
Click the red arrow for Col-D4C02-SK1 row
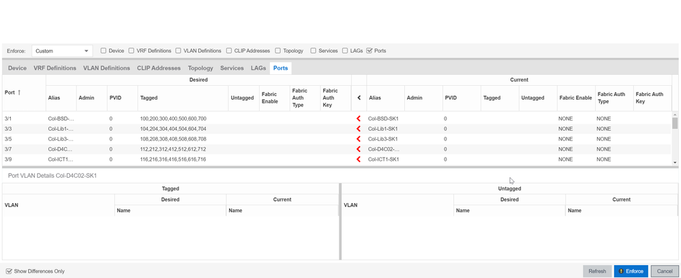[359, 149]
